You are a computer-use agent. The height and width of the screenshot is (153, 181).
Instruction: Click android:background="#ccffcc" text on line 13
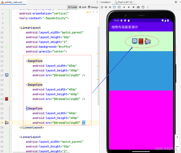click(x=49, y=47)
